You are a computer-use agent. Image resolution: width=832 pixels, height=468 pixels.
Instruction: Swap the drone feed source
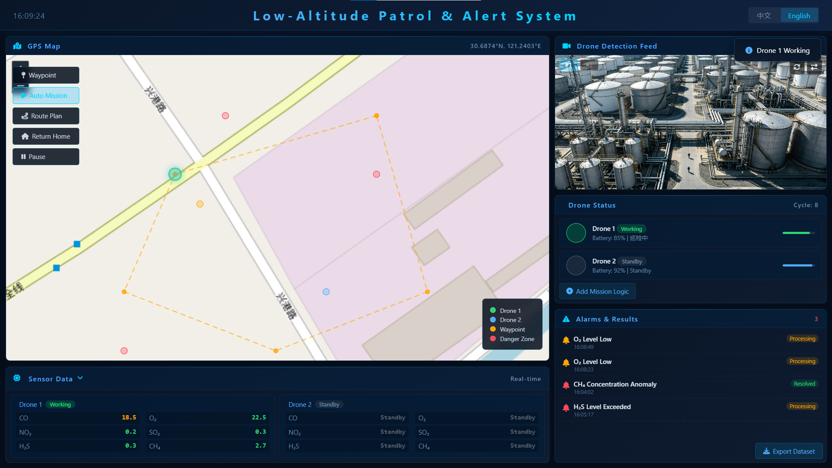(x=814, y=67)
